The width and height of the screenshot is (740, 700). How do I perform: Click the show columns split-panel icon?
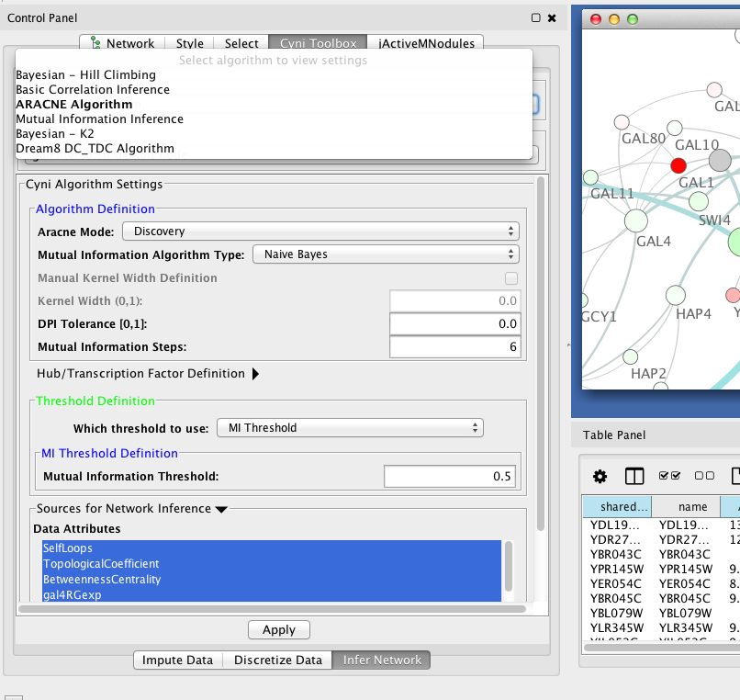[634, 476]
